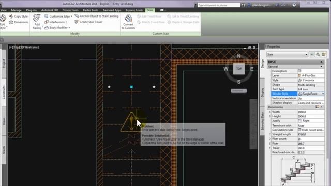Click the Layer value A-Flor-Strs
The width and height of the screenshot is (331, 186).
tap(310, 75)
